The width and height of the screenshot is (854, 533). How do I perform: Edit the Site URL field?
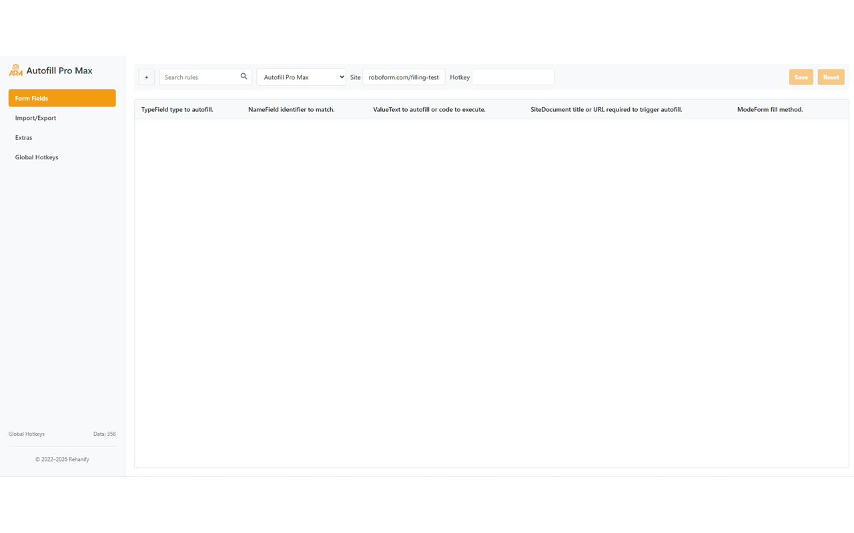404,77
